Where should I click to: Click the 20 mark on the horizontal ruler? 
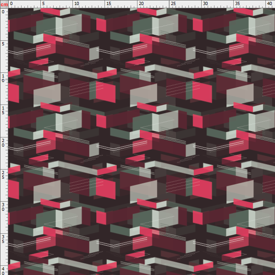coord(141,4)
